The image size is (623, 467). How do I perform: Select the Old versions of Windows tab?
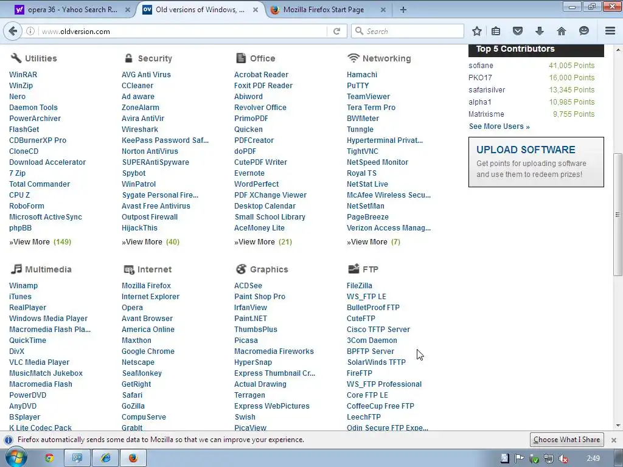click(x=201, y=10)
